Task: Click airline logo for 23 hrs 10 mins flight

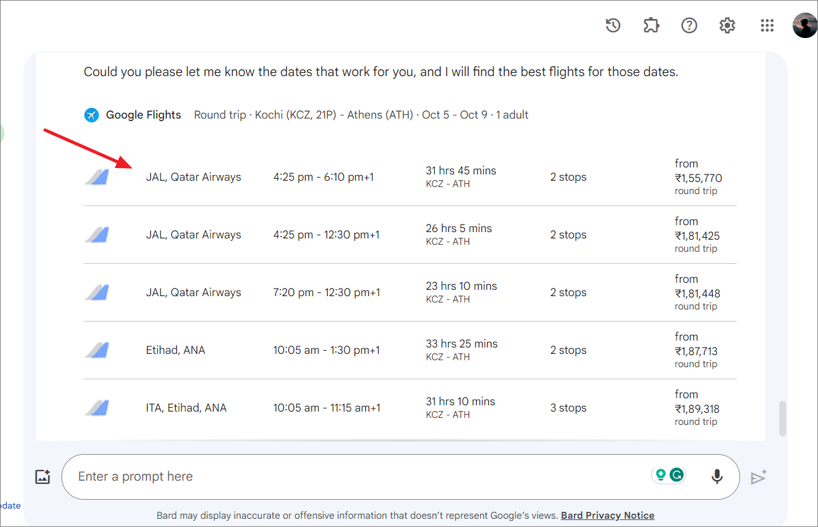Action: tap(97, 292)
